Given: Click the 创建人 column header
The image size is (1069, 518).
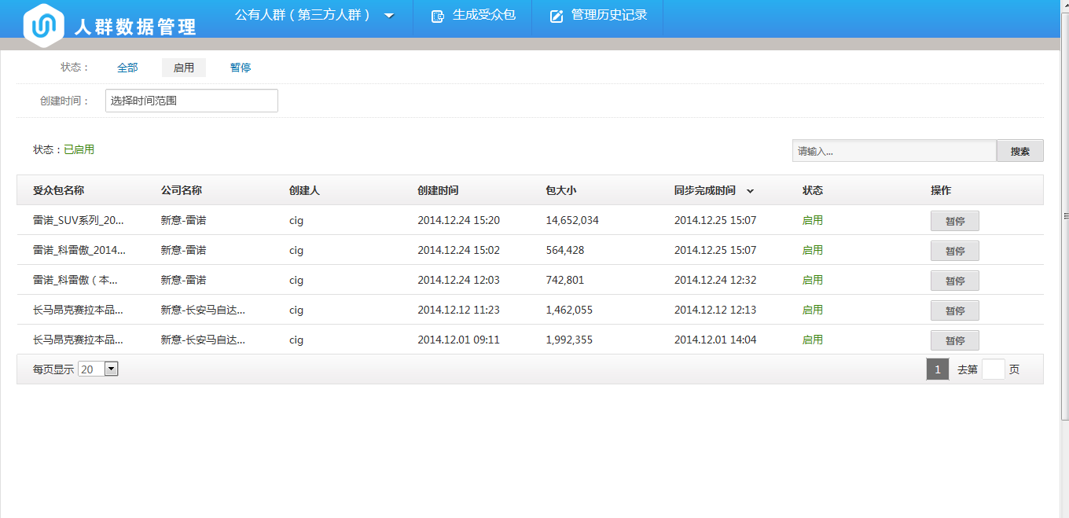Looking at the screenshot, I should [304, 190].
